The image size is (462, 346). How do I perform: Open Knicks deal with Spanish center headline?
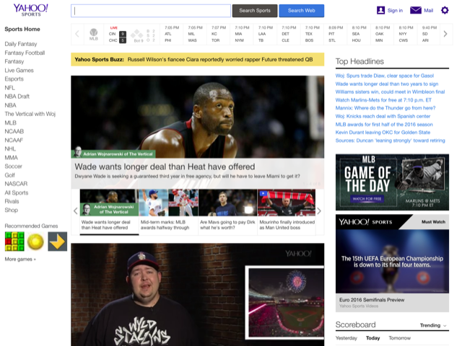[383, 116]
